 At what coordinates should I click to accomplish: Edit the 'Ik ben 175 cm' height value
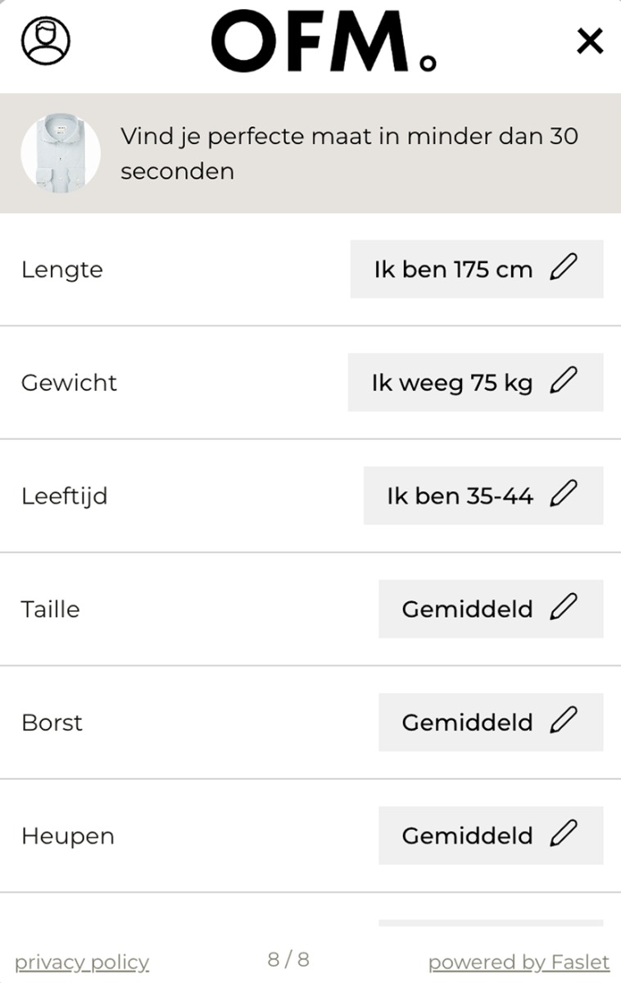(477, 269)
